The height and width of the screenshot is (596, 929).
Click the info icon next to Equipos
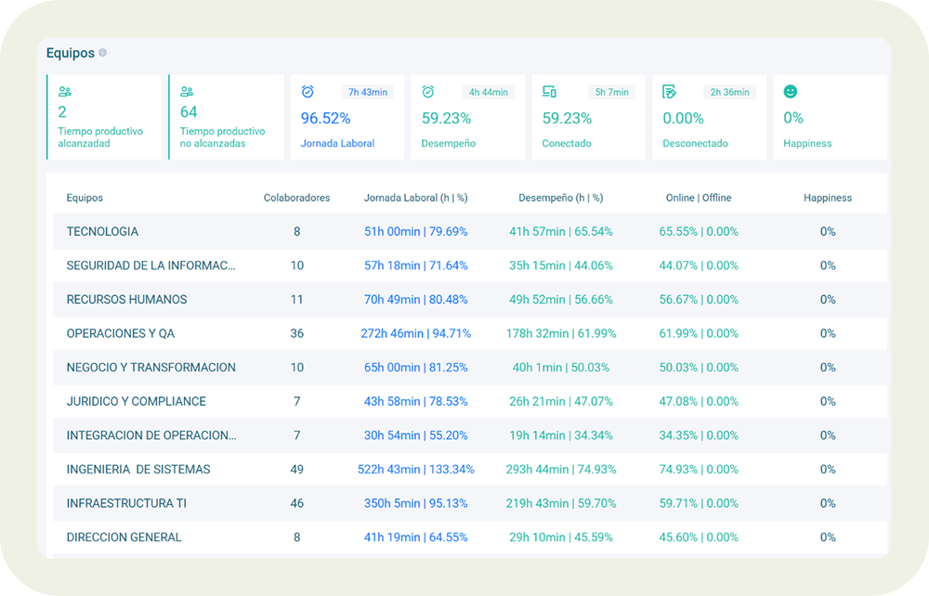click(x=103, y=53)
